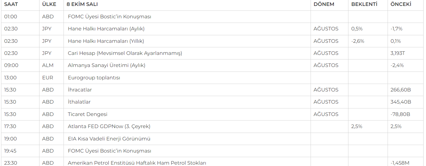Select the 19:45 FOMC Üyesi Bostic'in Konuşması event
This screenshot has width=426, height=166.
(x=109, y=151)
